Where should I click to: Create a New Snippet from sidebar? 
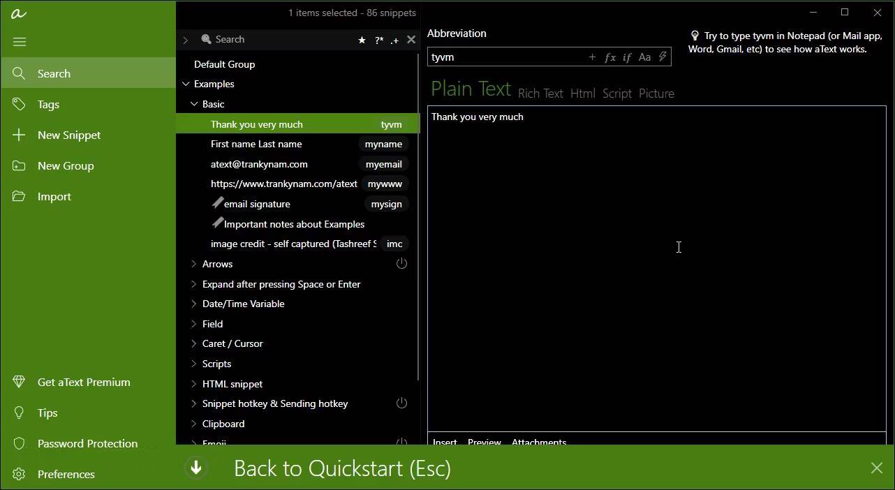click(88, 135)
